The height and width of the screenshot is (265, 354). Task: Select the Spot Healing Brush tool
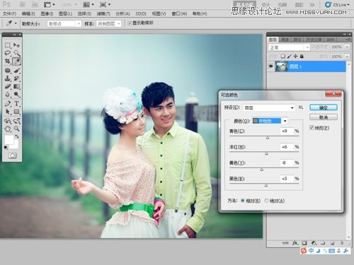8,70
